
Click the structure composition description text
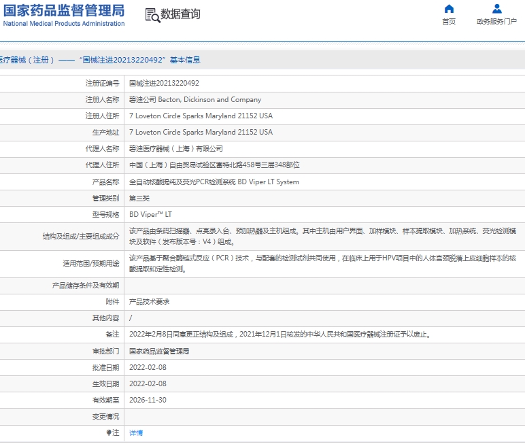(323, 237)
